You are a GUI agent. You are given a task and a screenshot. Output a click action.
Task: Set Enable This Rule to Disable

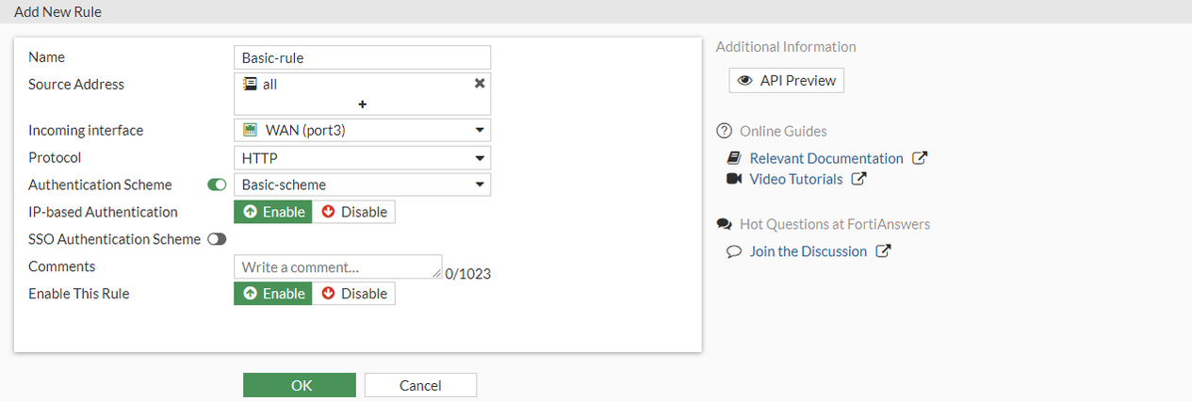353,294
